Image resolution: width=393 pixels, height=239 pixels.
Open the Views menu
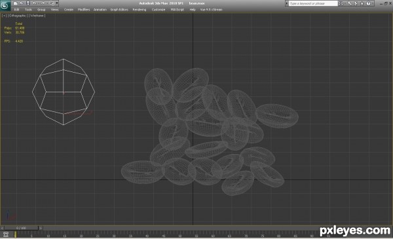[x=54, y=10]
